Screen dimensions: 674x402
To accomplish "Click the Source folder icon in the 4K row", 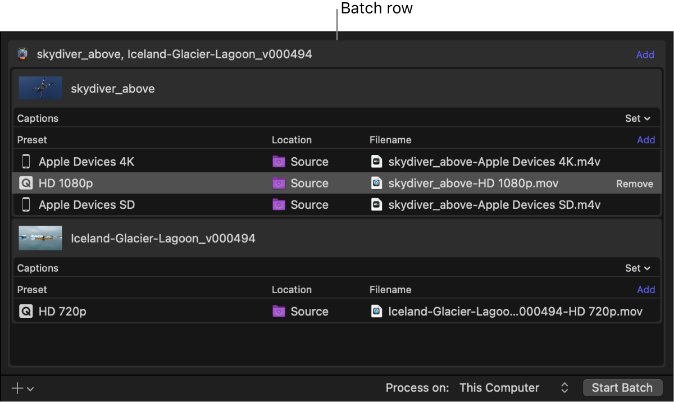I will coord(279,162).
